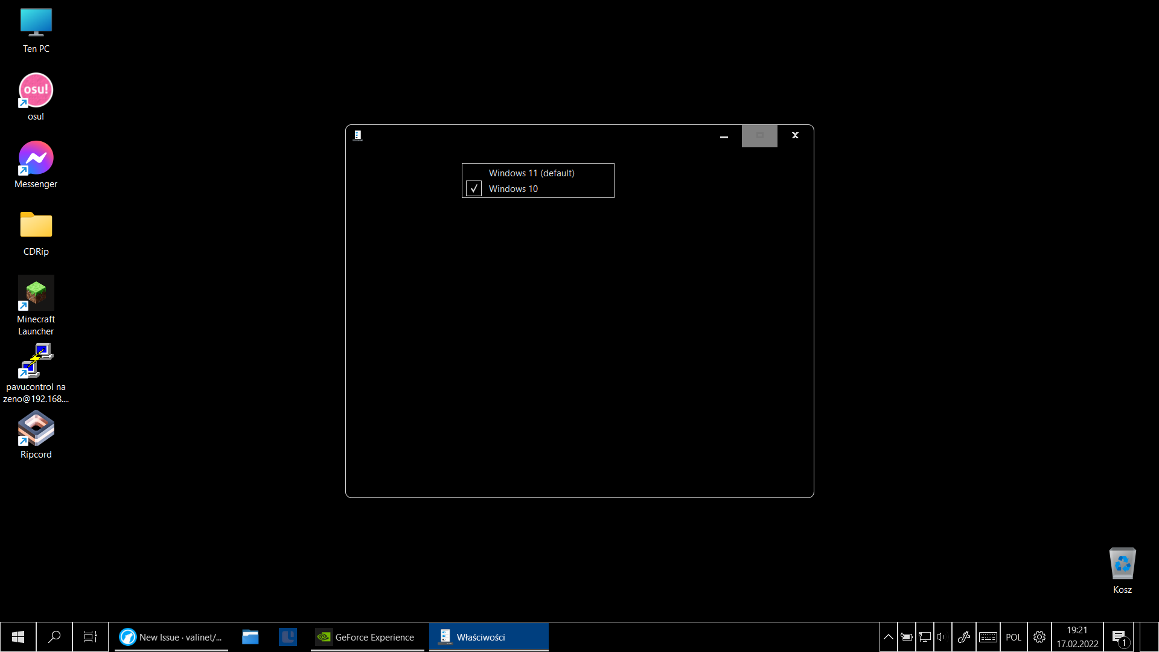The width and height of the screenshot is (1159, 652).
Task: Select the Minecraft Launcher shortcut
Action: click(36, 305)
